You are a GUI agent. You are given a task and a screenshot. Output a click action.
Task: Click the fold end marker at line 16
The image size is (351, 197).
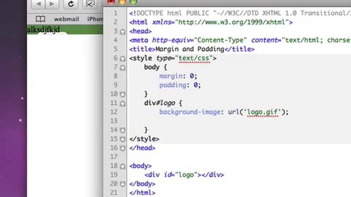coord(122,148)
